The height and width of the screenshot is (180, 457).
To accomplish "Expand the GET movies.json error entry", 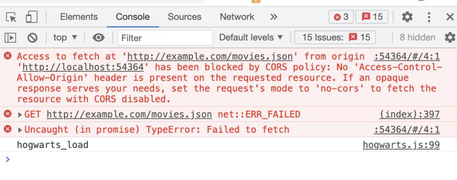I will tap(20, 115).
